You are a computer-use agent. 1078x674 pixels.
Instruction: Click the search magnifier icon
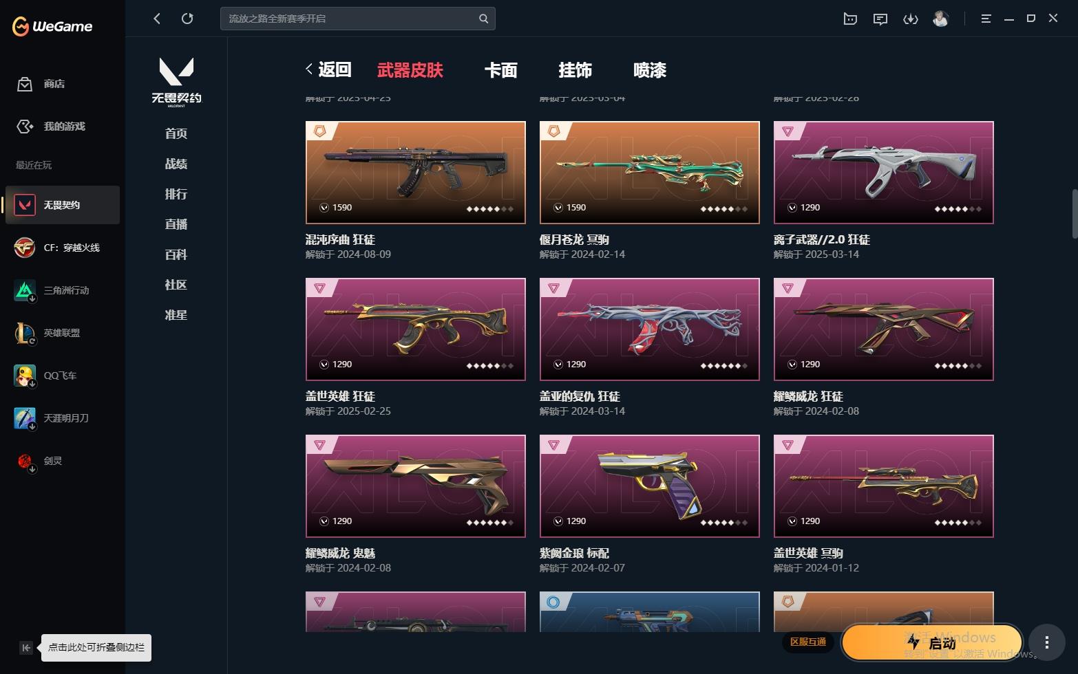pos(483,19)
